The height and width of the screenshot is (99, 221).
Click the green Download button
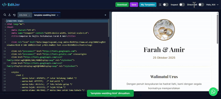(122, 5)
